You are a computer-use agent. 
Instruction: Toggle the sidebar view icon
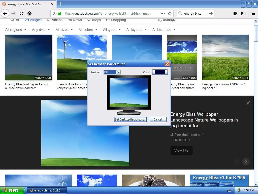click(243, 13)
